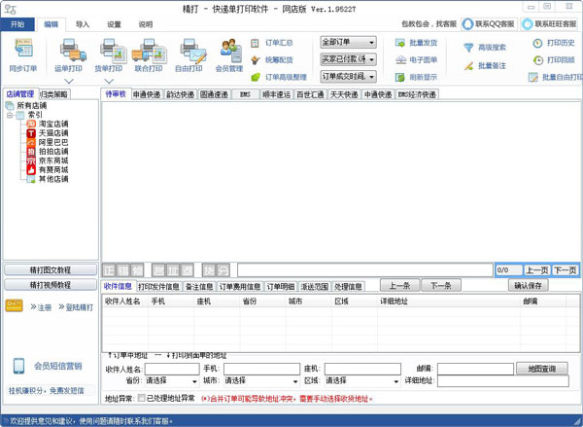Collapse the 索引 tree node
Viewport: 583px width, 427px height.
pos(9,115)
